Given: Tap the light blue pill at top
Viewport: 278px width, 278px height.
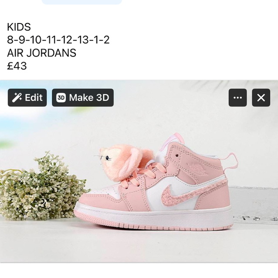Looking at the screenshot, I should (82, 2).
